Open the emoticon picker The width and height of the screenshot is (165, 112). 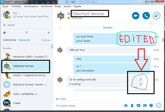(151, 105)
